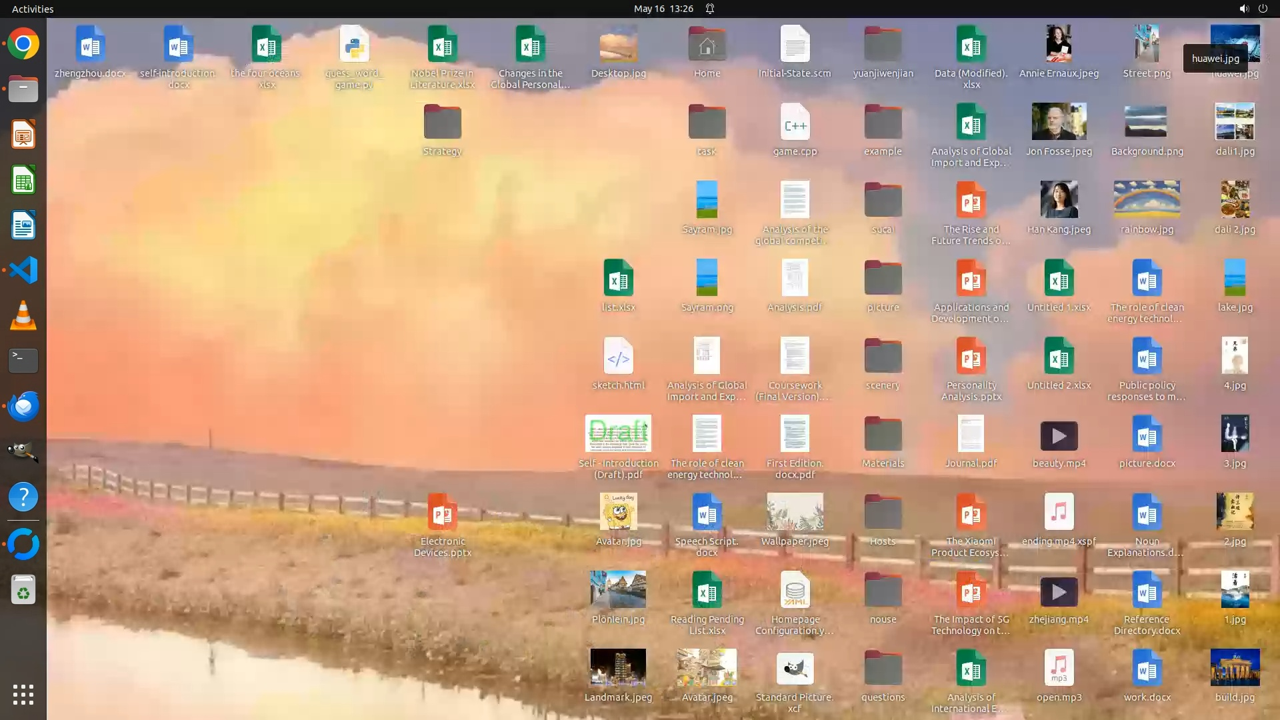Click the volume icon in top bar
The width and height of the screenshot is (1280, 720).
[x=1243, y=9]
